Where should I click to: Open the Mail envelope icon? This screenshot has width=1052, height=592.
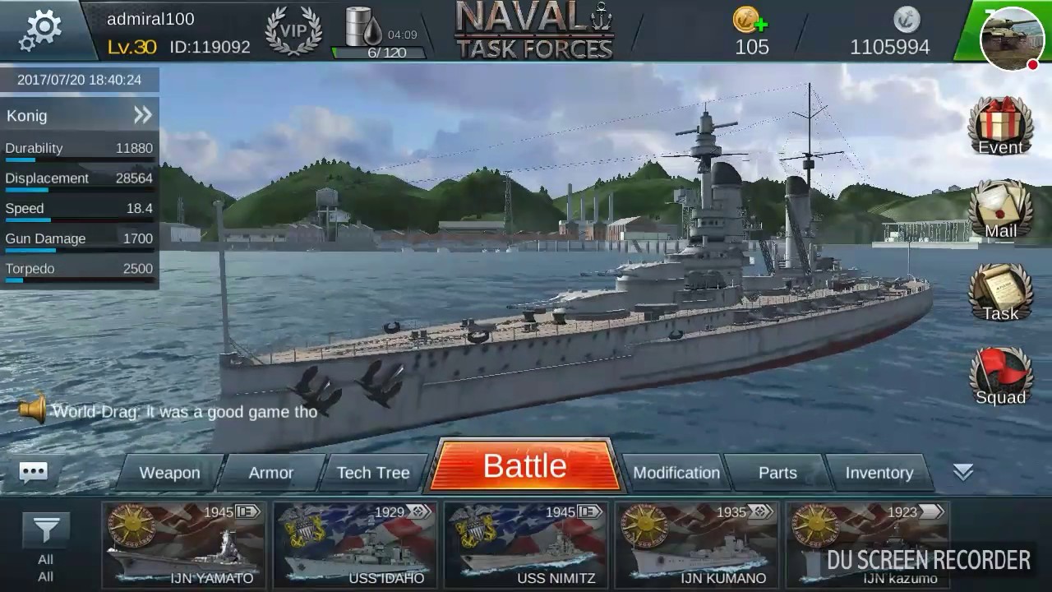coord(1000,210)
